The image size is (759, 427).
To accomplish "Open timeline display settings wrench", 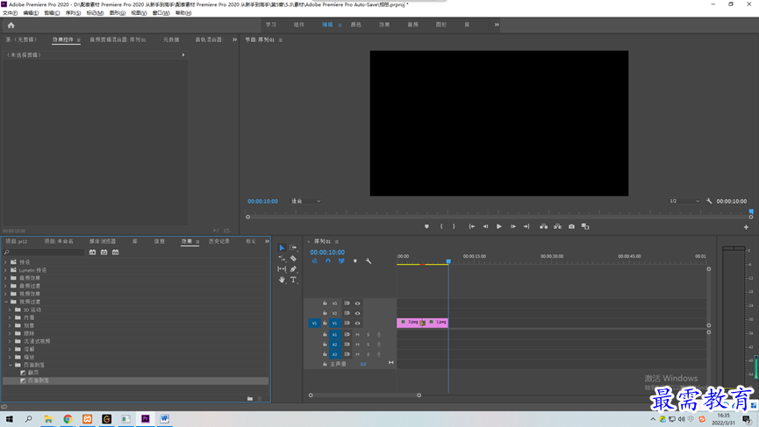I will (x=369, y=261).
